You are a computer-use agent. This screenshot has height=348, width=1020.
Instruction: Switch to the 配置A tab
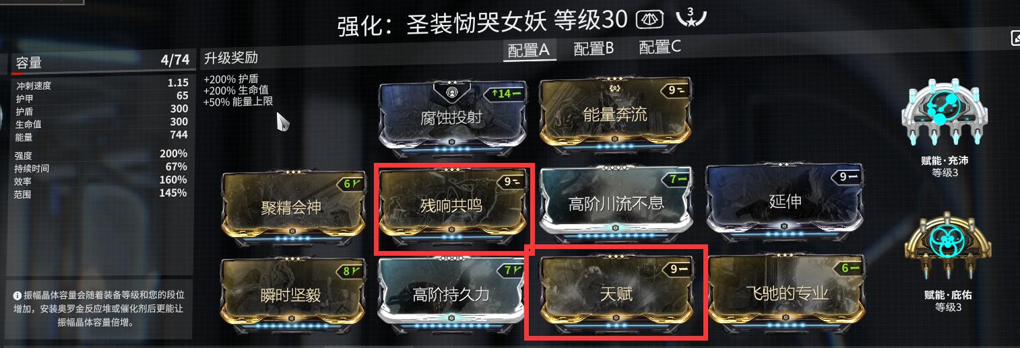pyautogui.click(x=529, y=50)
